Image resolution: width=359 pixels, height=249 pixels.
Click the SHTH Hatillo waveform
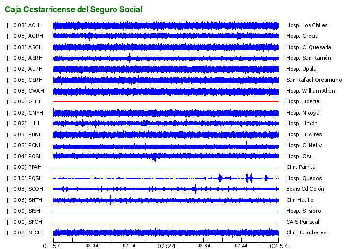tap(166, 200)
